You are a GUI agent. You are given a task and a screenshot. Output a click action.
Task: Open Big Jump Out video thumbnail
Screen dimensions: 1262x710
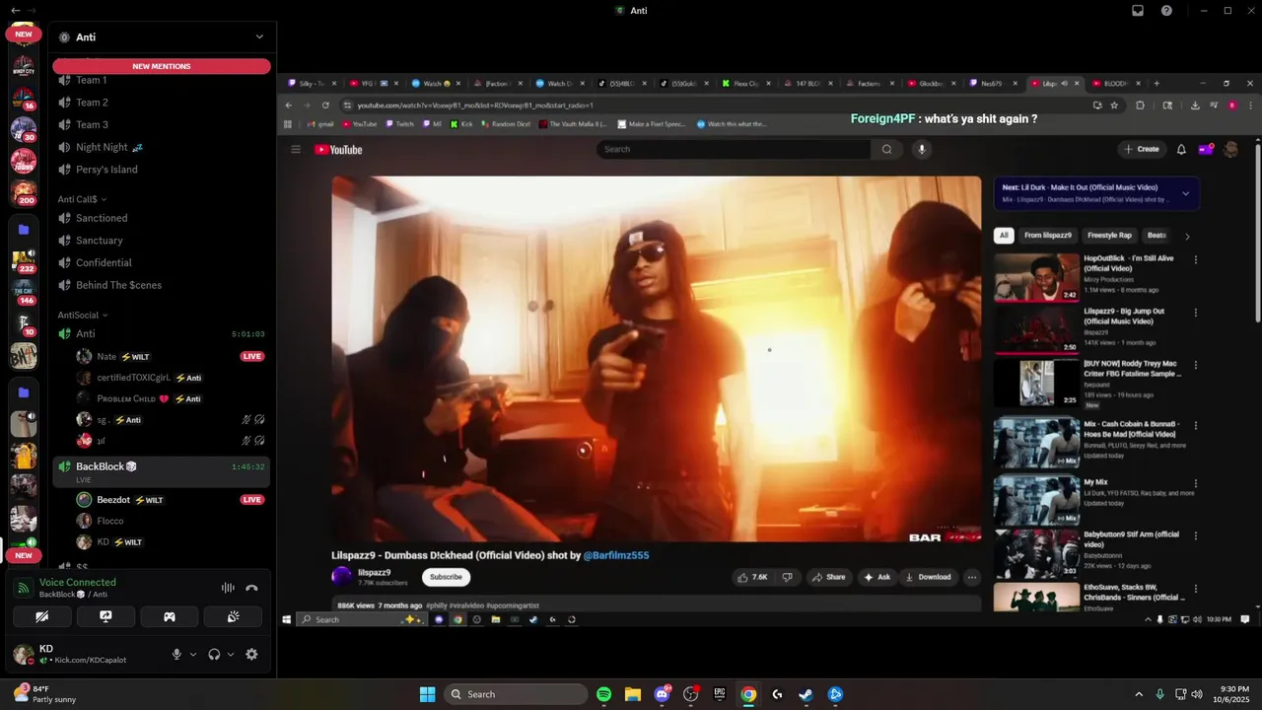tap(1036, 329)
